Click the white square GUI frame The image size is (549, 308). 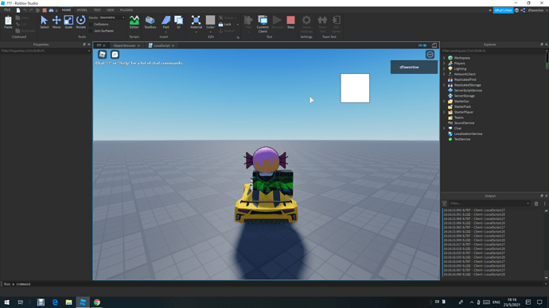355,88
